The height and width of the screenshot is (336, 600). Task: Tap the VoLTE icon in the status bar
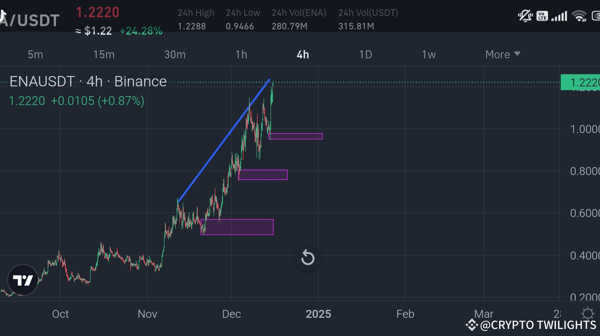pos(542,15)
